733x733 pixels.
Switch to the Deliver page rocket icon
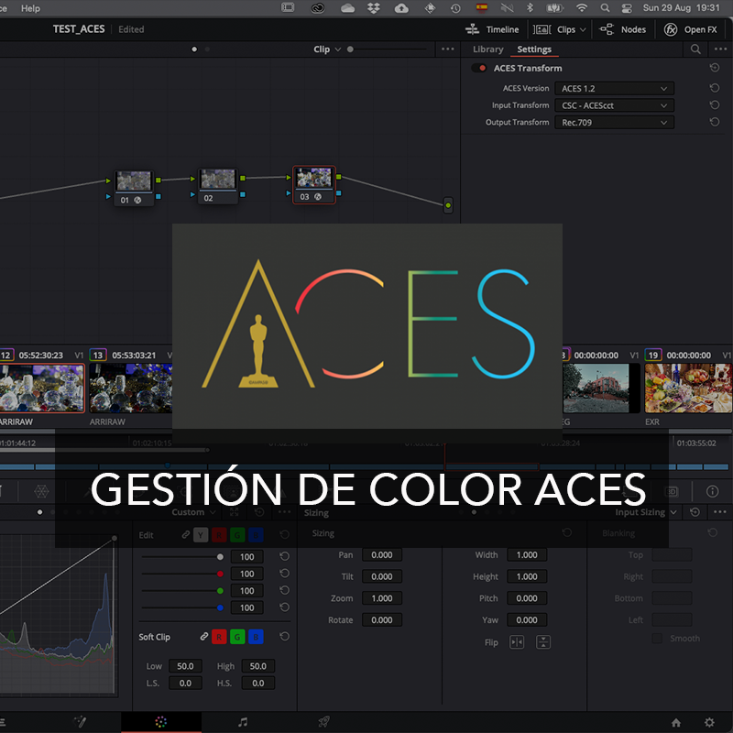tap(324, 722)
